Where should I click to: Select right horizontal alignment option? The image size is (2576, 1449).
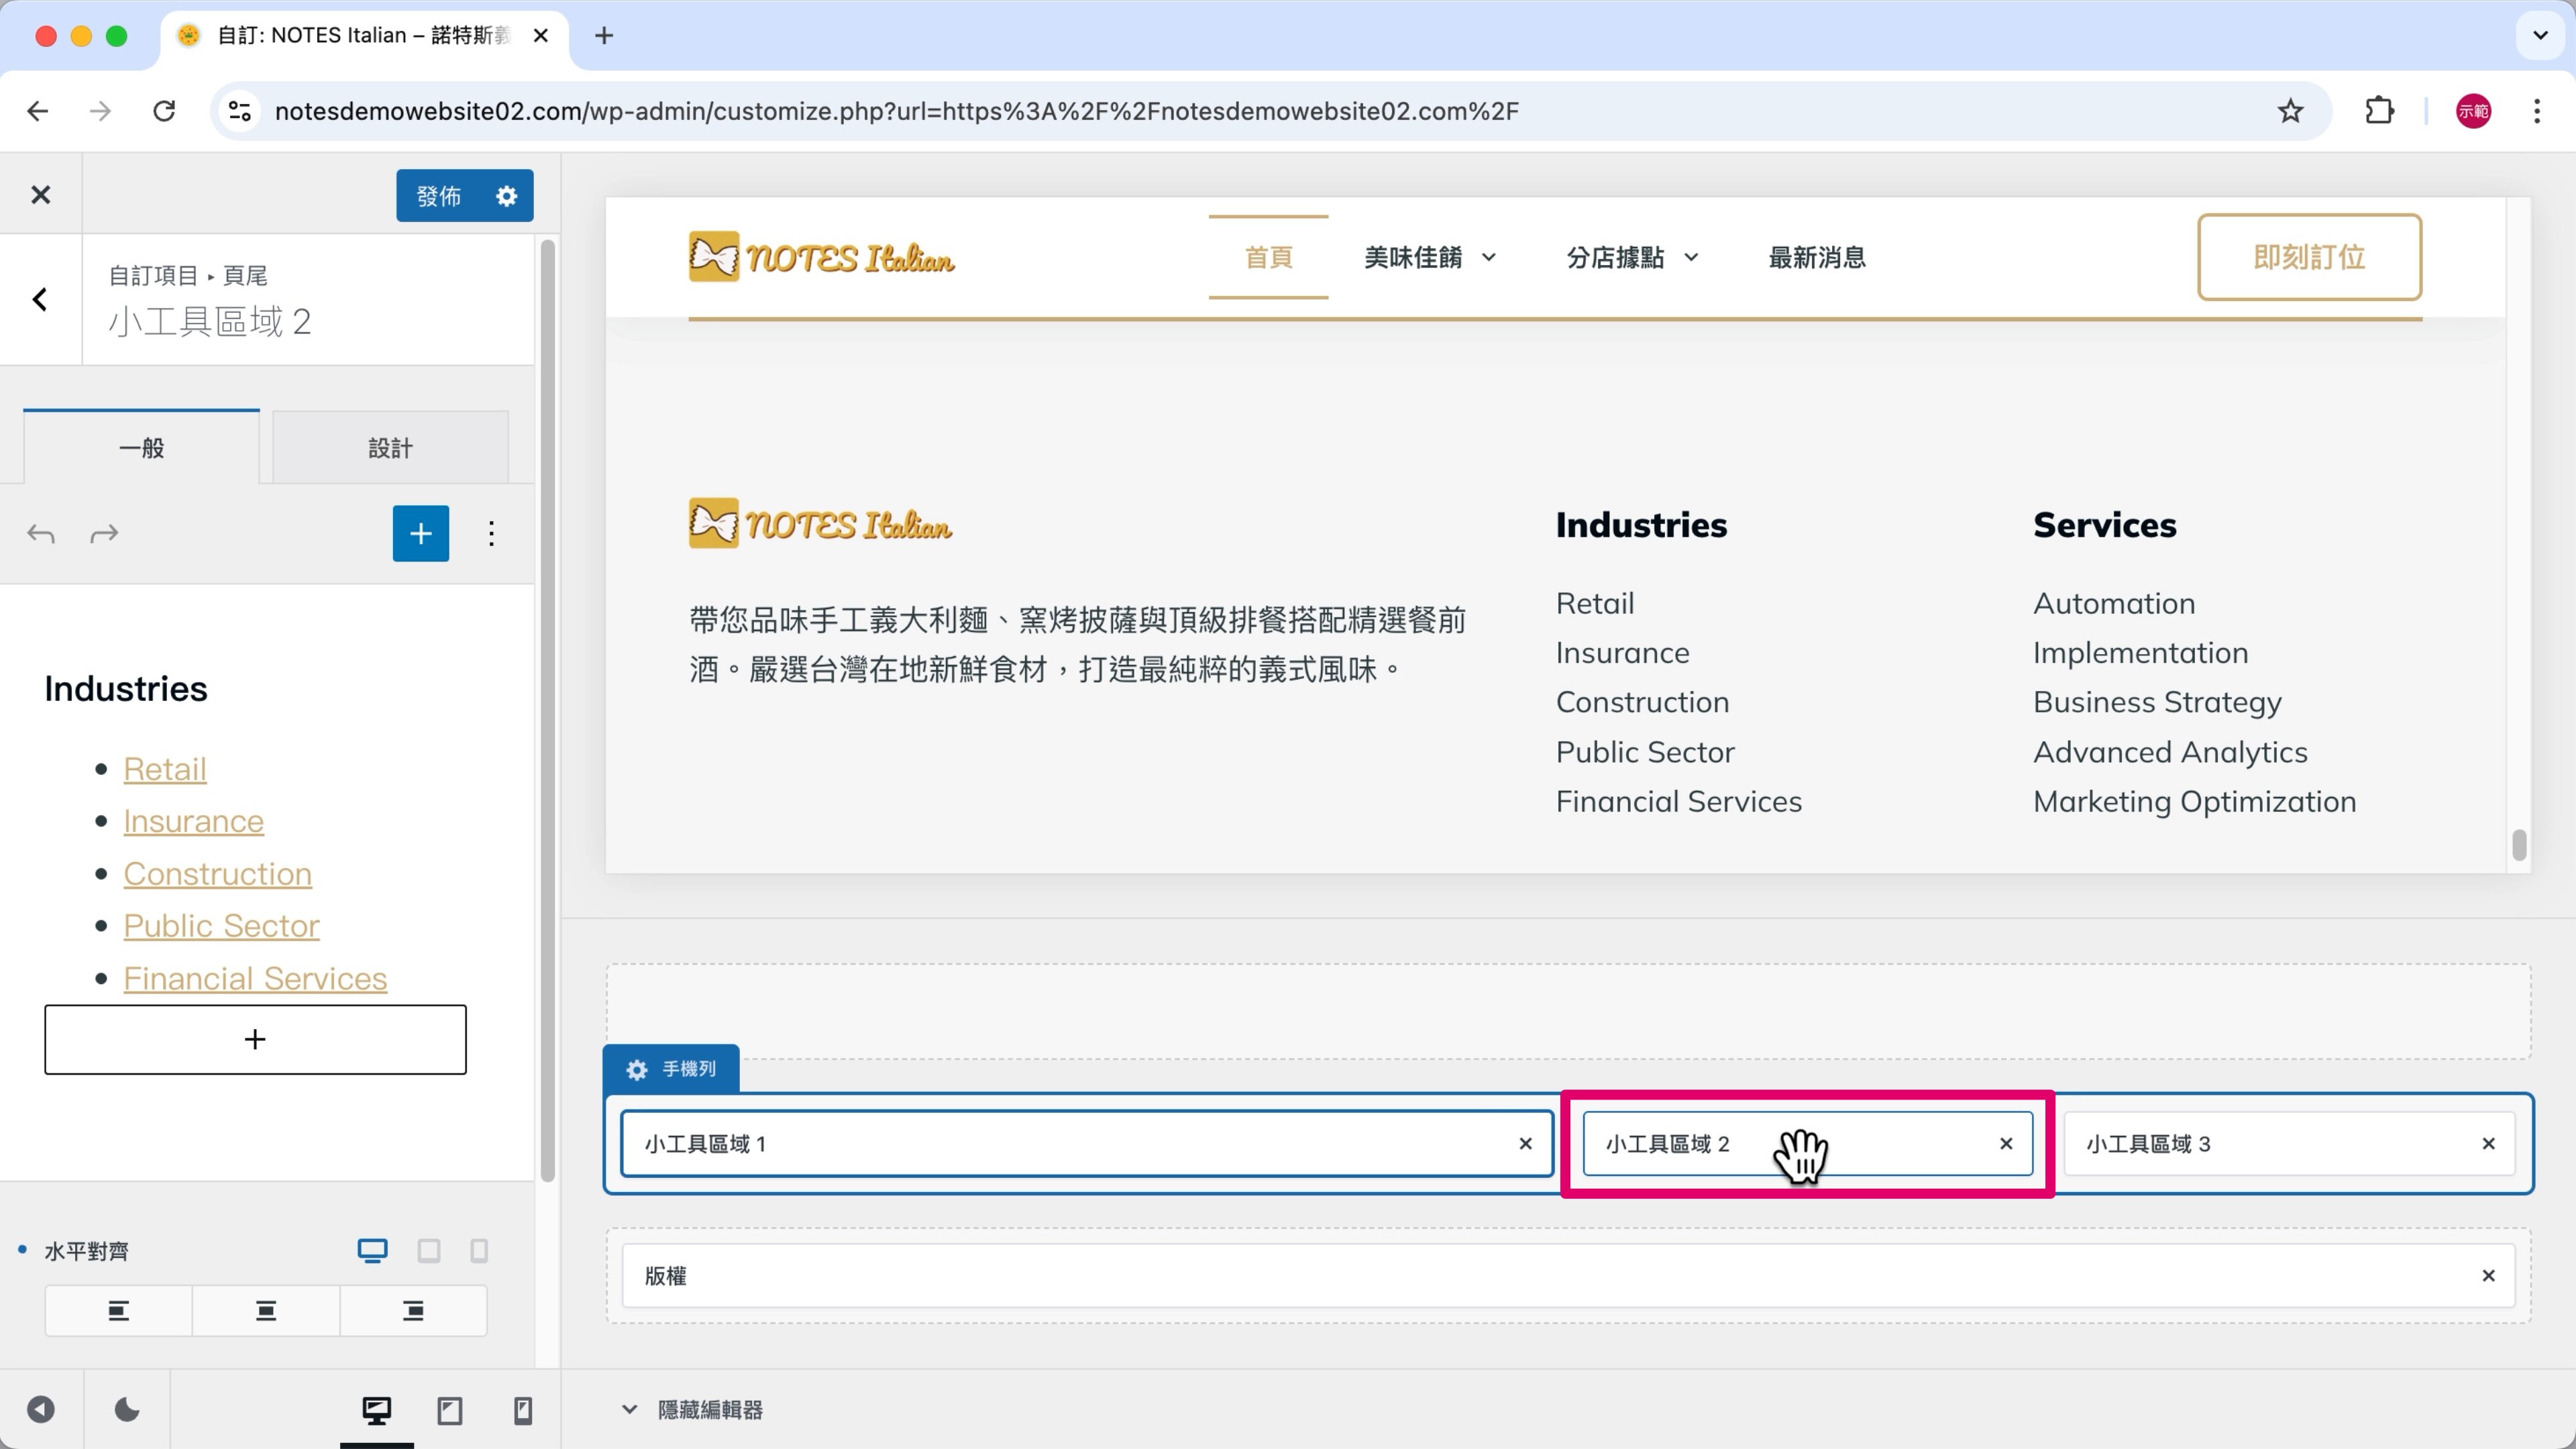point(413,1311)
